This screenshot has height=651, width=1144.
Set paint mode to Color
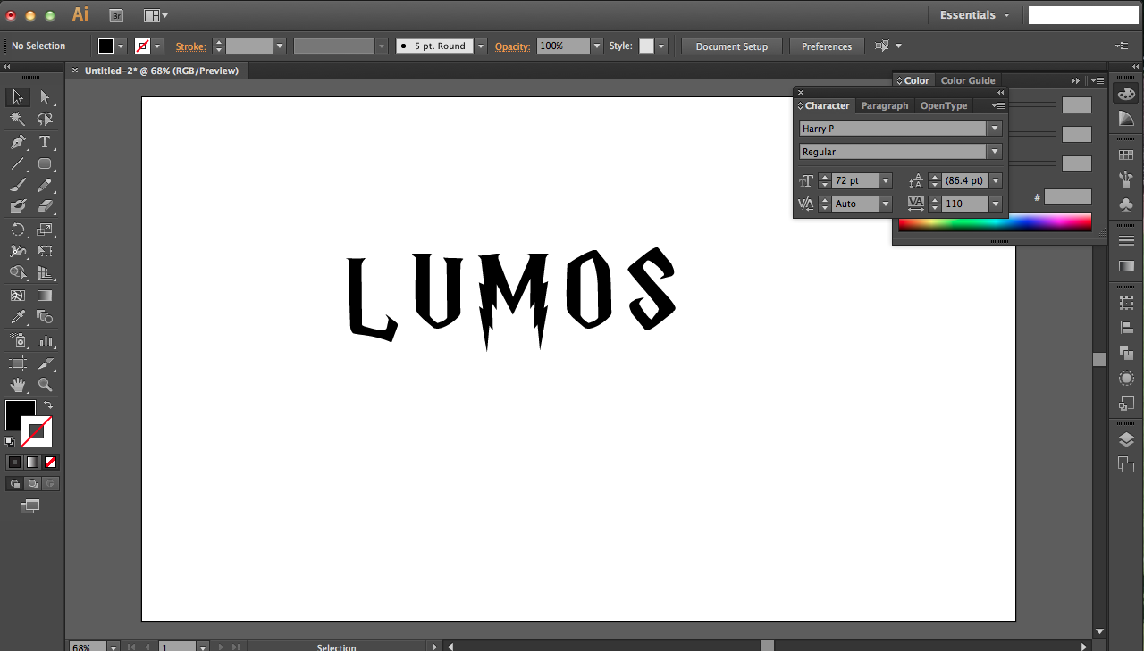tap(14, 462)
